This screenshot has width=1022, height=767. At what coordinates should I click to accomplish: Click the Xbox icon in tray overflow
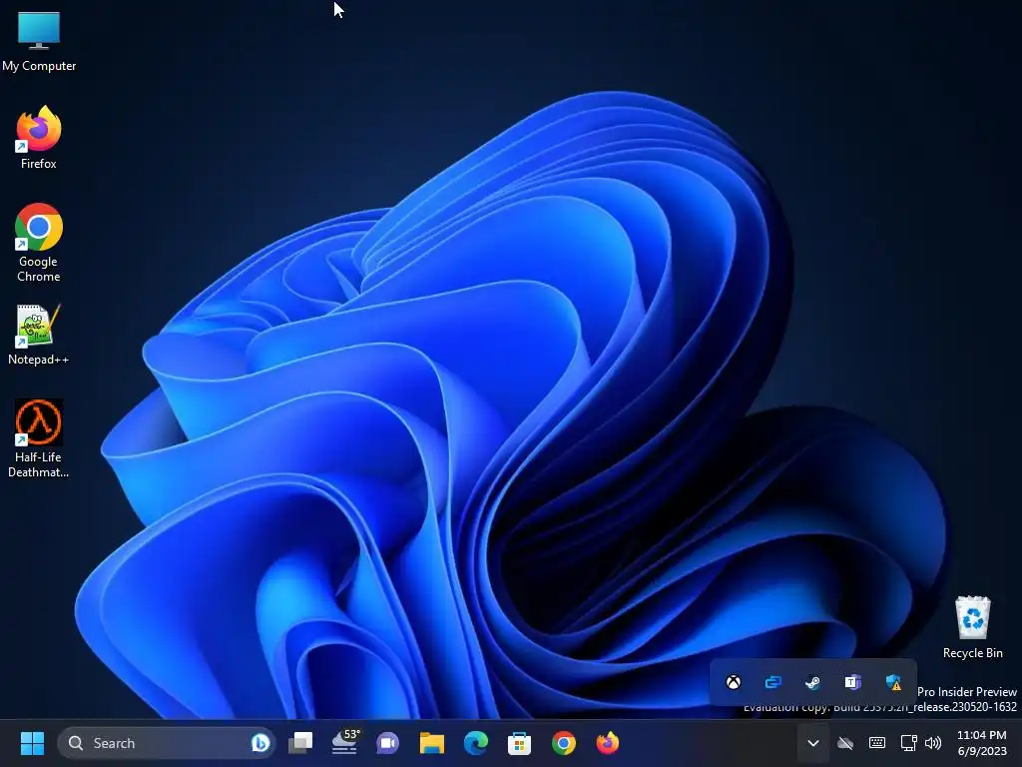pos(734,682)
